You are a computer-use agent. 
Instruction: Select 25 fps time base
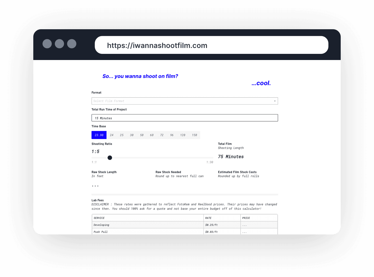click(122, 135)
